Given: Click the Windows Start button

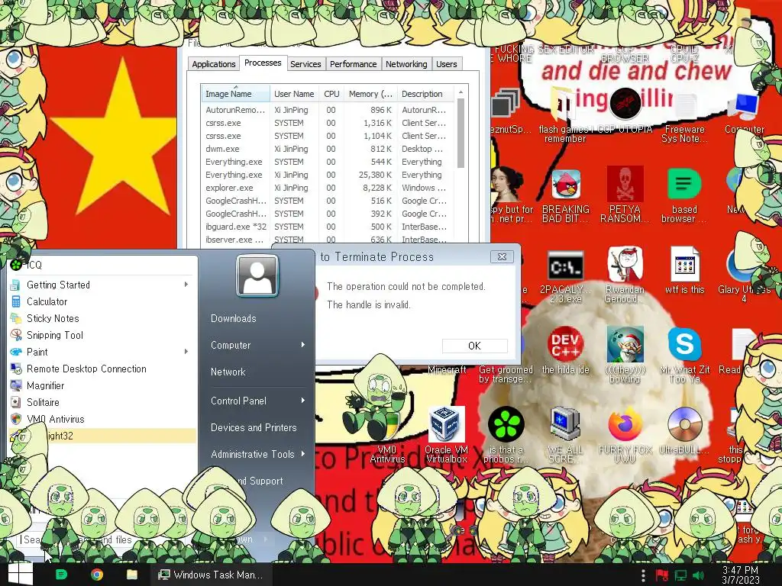Looking at the screenshot, I should [x=21, y=575].
